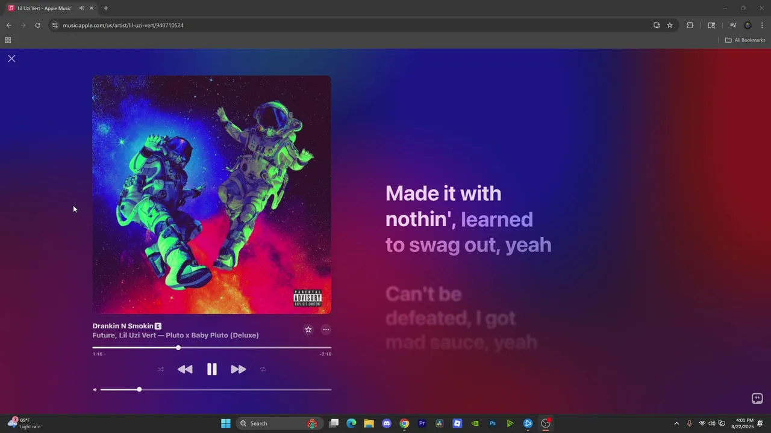Jump to lyric 'Can't be defeated'
This screenshot has width=771, height=433.
(461, 318)
